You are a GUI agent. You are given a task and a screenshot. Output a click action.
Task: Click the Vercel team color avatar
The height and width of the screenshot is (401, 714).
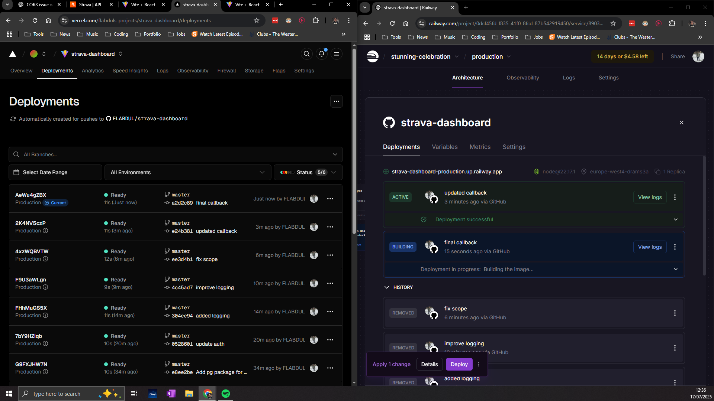point(34,54)
